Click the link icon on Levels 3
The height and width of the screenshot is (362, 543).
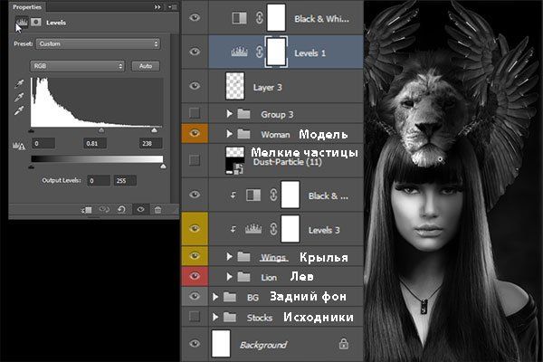point(273,229)
